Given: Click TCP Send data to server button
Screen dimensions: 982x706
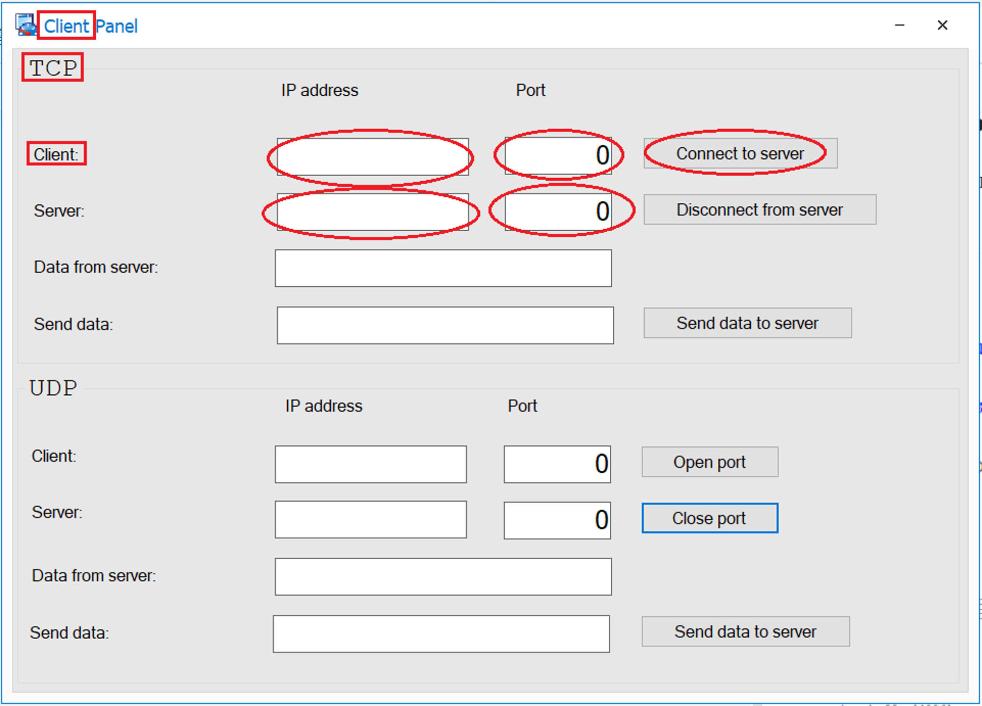Looking at the screenshot, I should (x=747, y=323).
